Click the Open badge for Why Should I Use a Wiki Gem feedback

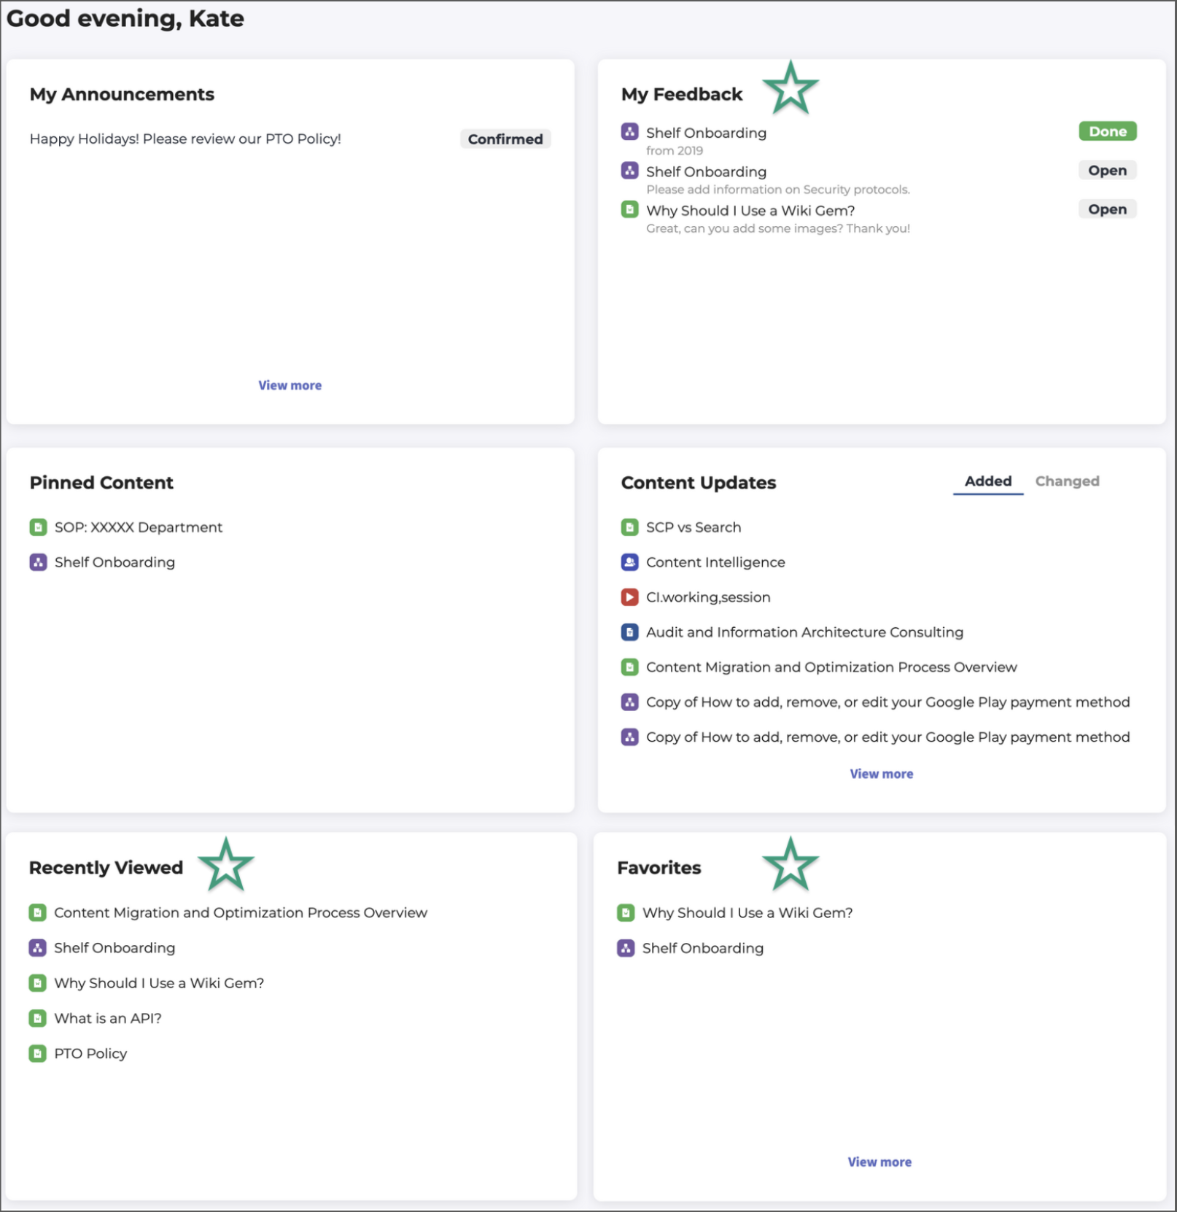[1107, 209]
